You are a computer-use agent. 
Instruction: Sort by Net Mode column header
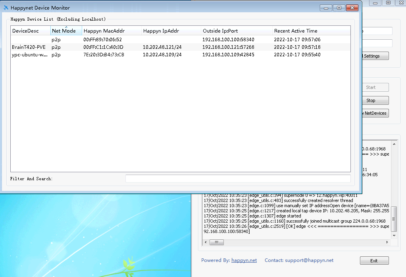66,31
